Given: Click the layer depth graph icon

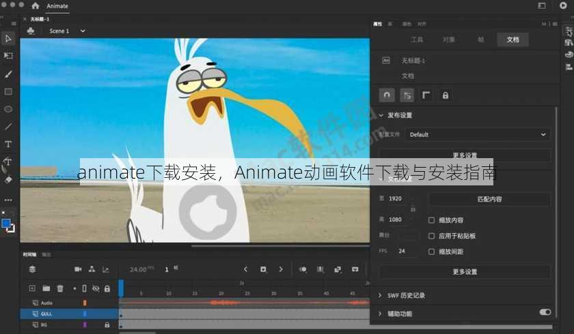Looking at the screenshot, I should [x=106, y=270].
